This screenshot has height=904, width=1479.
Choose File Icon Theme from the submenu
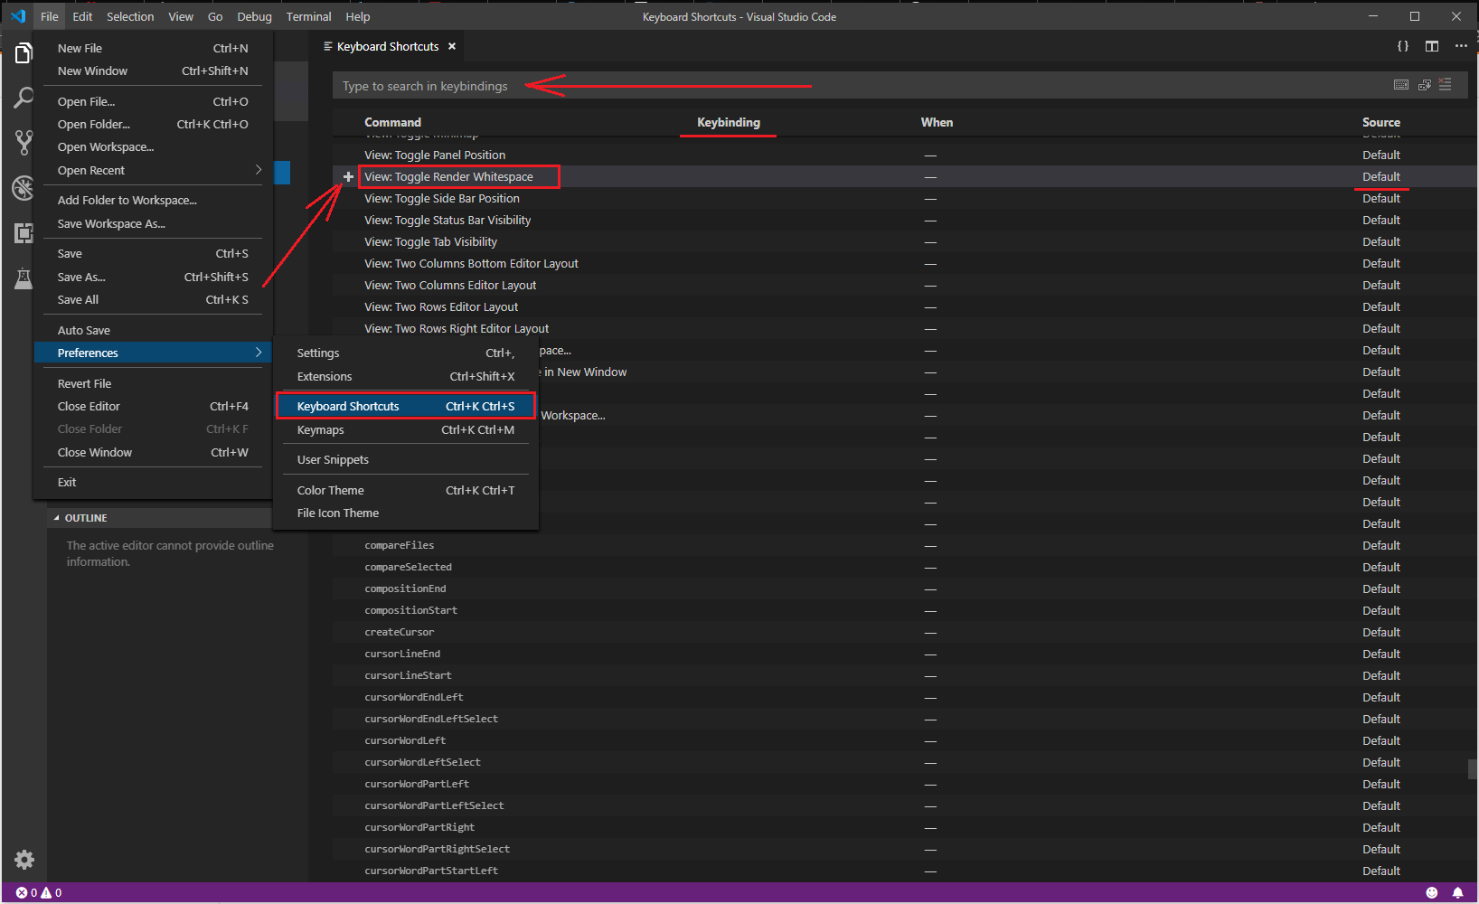pos(406,513)
